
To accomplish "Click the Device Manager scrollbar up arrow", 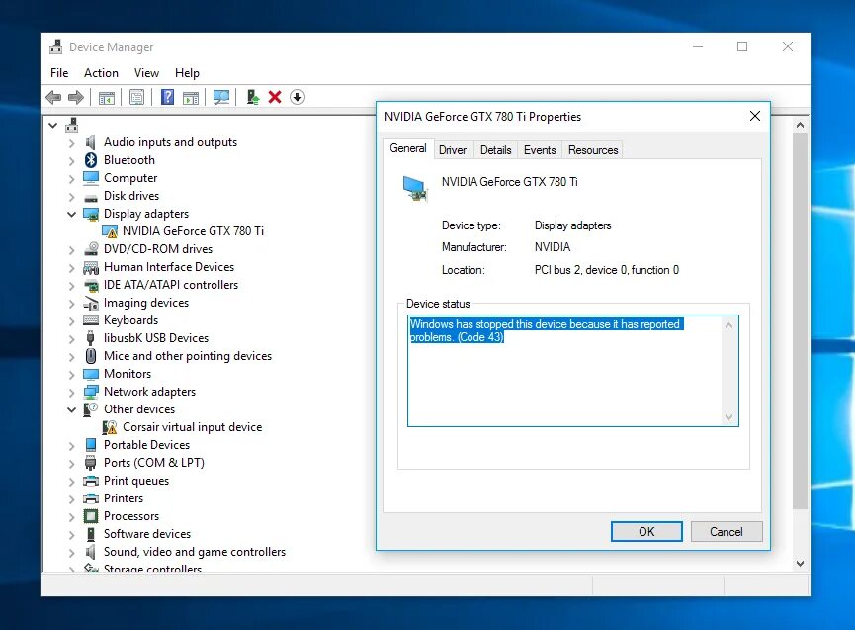I will (x=800, y=125).
